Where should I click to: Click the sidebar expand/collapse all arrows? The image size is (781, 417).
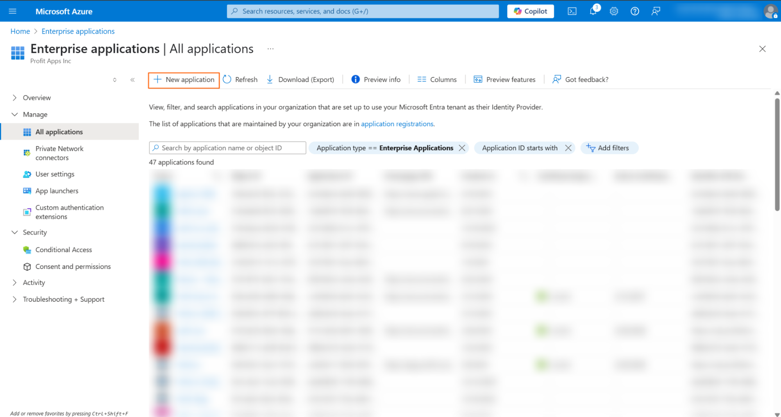point(114,80)
